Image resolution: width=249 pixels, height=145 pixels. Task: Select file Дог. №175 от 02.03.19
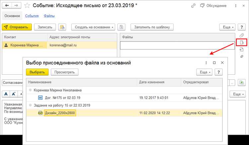click(x=62, y=98)
